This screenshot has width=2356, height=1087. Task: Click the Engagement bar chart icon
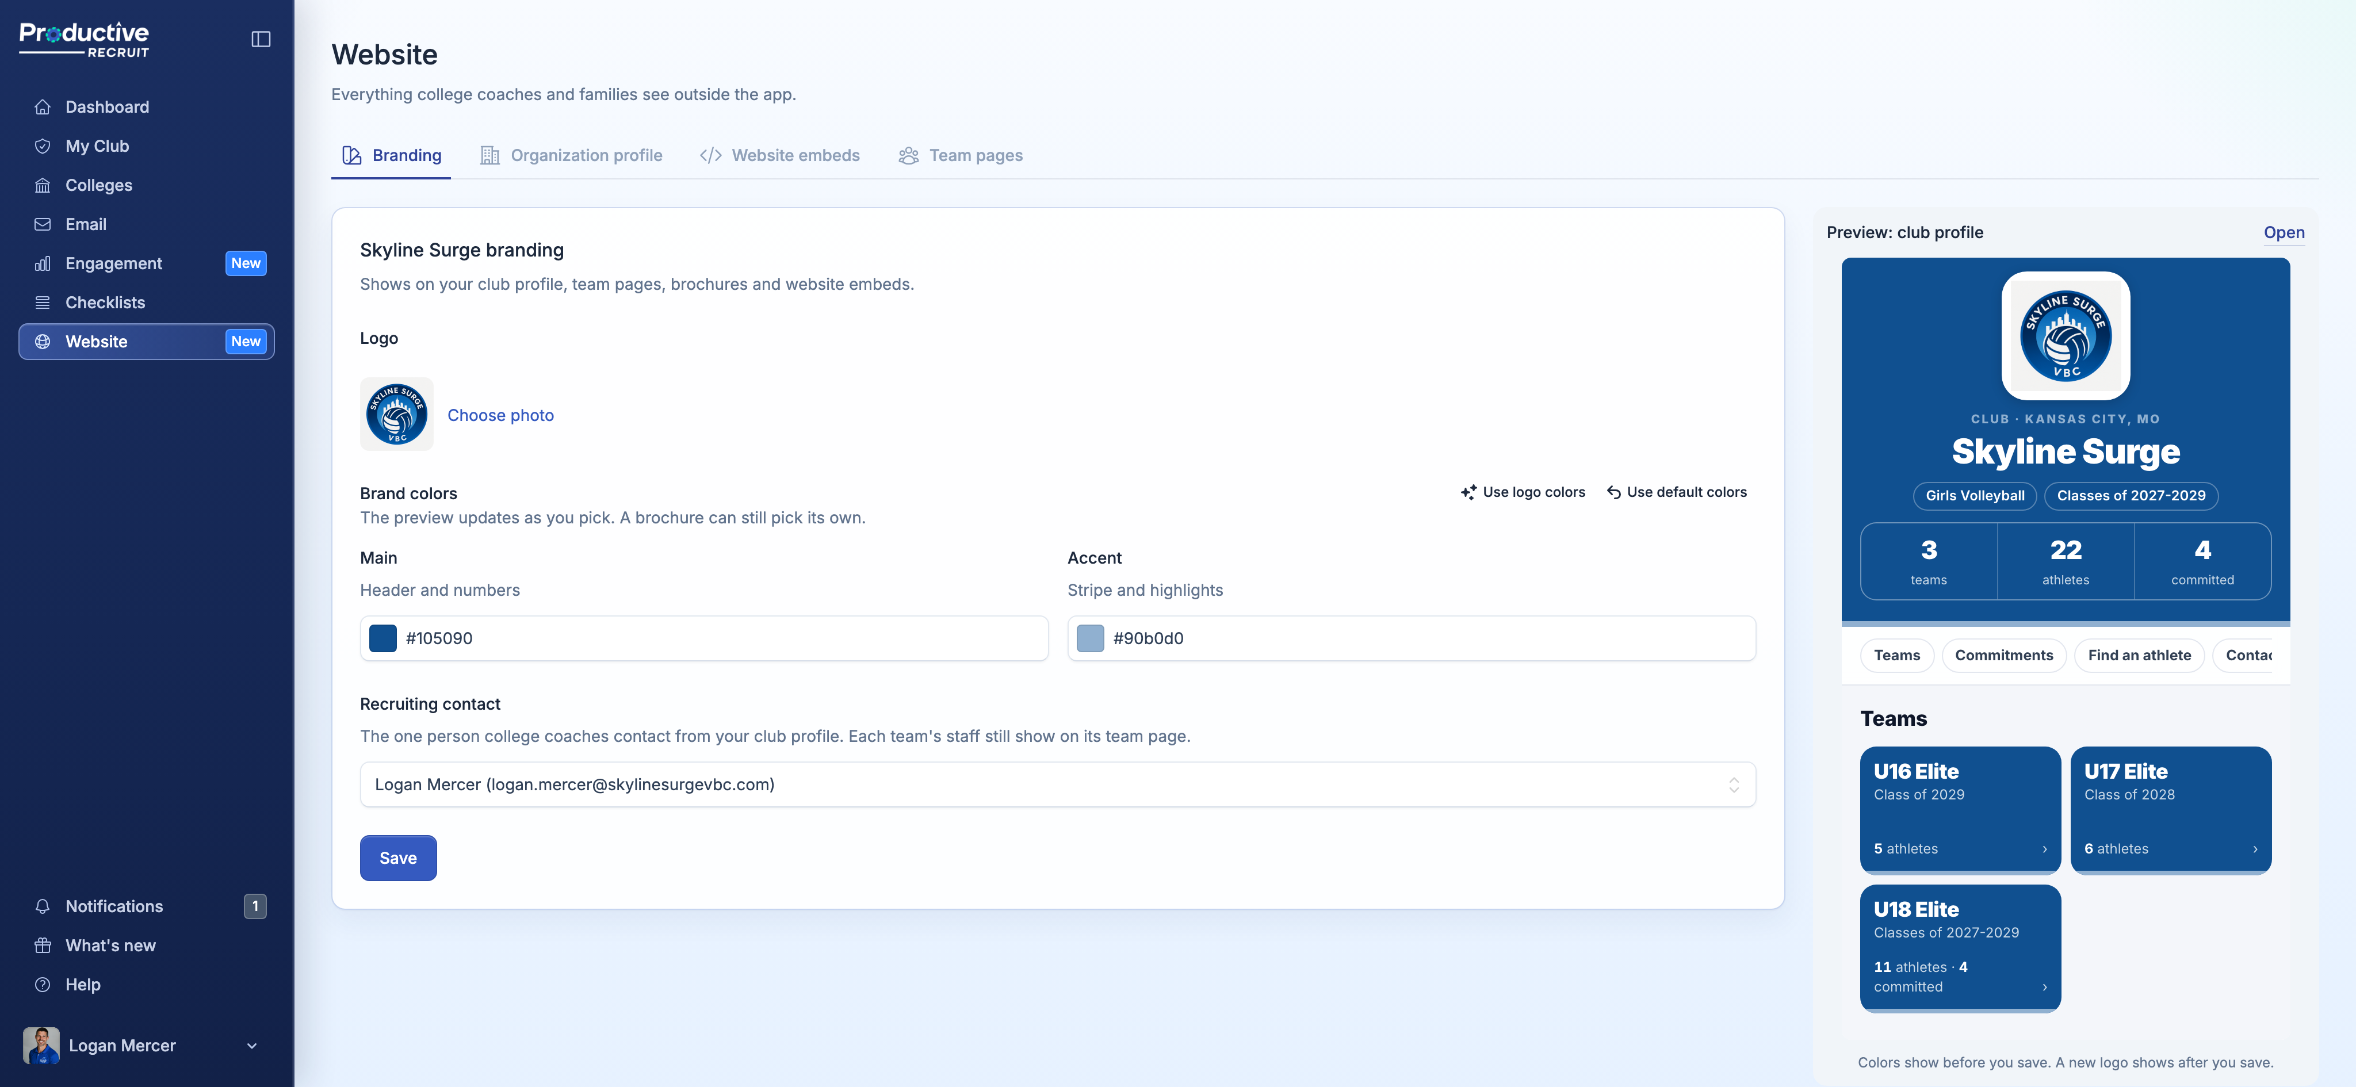click(x=42, y=264)
